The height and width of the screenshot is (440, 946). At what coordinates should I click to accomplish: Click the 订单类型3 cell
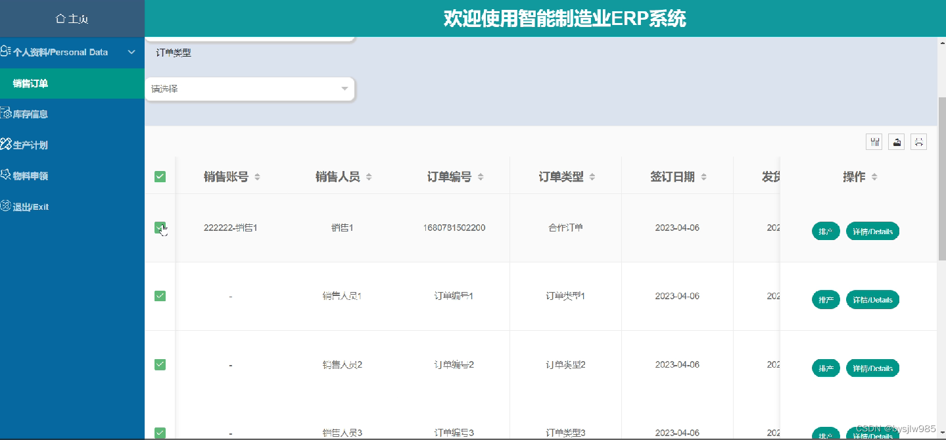pyautogui.click(x=565, y=433)
